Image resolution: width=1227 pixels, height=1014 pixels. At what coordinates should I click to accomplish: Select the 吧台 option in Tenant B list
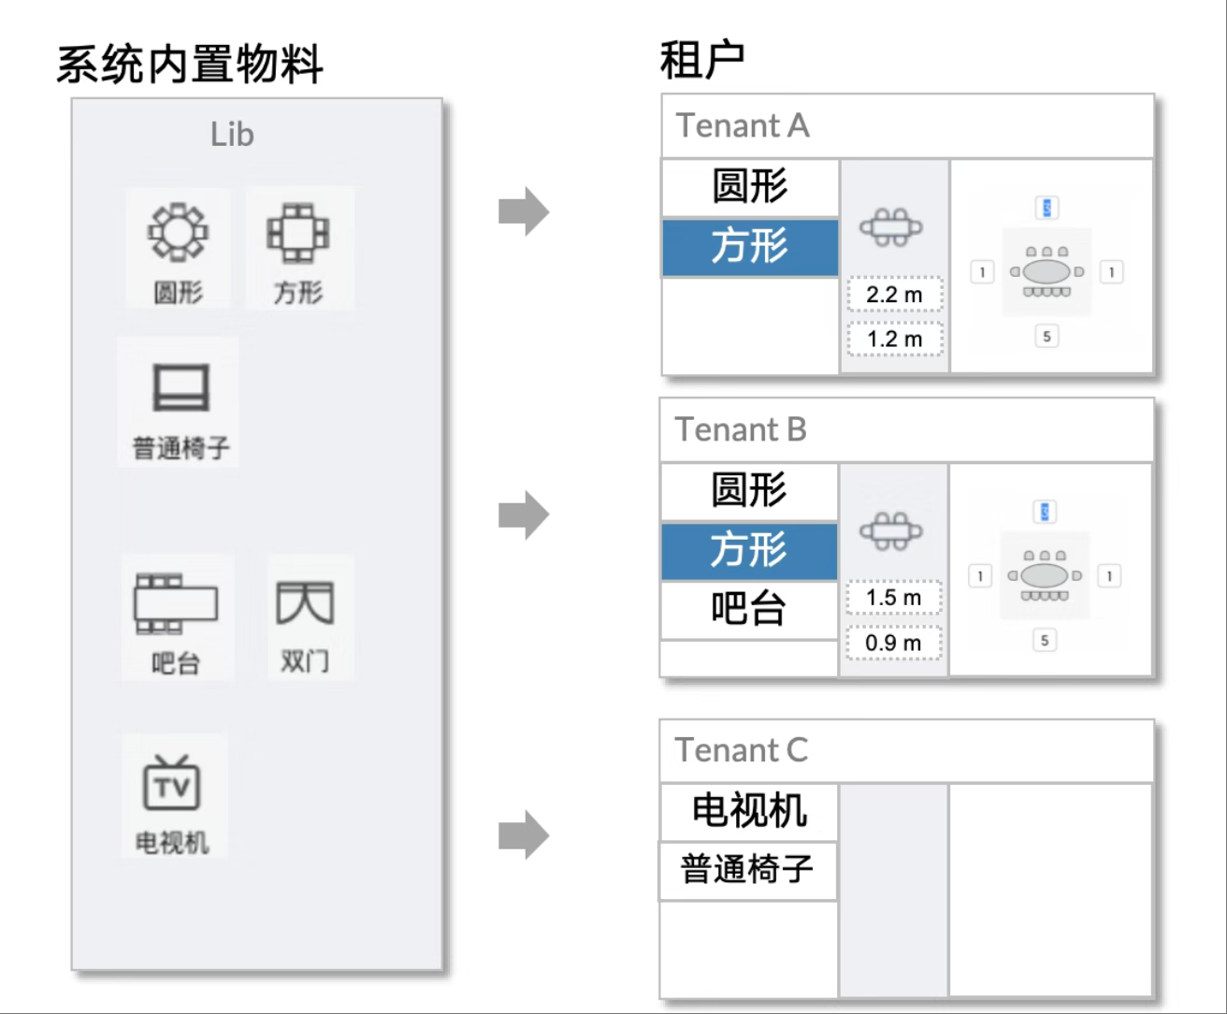pos(749,610)
